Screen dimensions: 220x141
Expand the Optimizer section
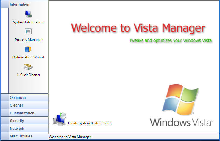point(24,97)
